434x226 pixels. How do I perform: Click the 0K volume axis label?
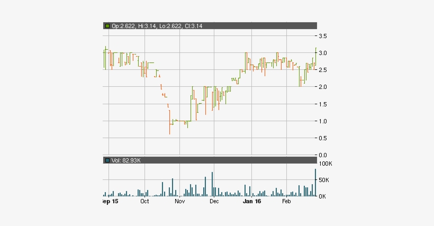[322, 196]
